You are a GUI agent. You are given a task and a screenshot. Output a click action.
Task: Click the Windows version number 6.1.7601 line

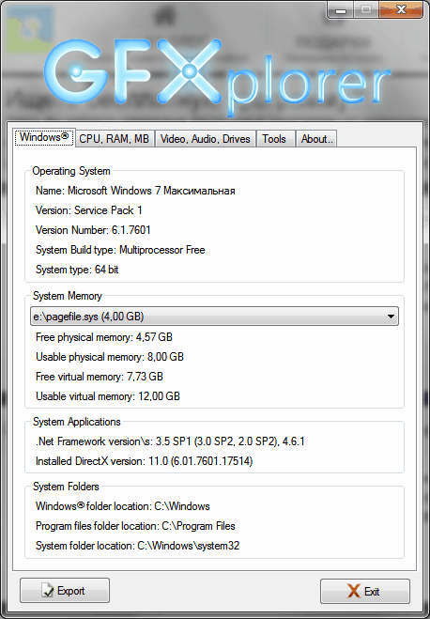click(x=93, y=230)
